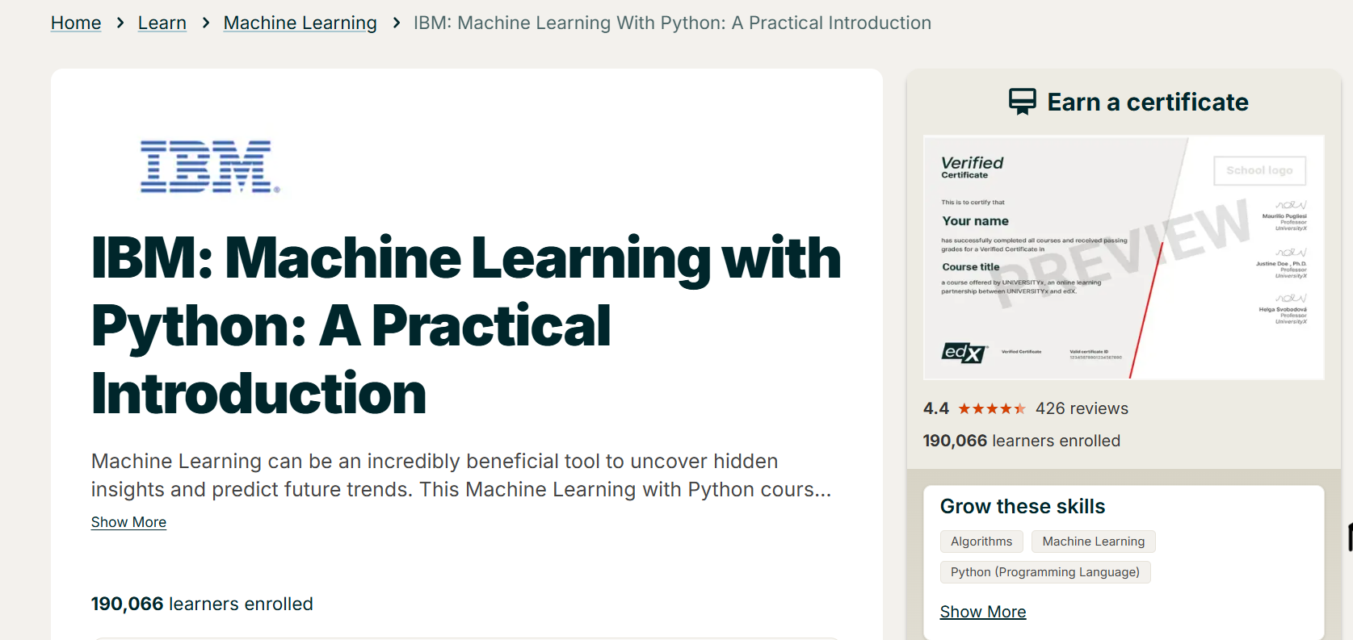Screen dimensions: 1353x640
Task: Click the star rating icons
Action: (x=992, y=409)
